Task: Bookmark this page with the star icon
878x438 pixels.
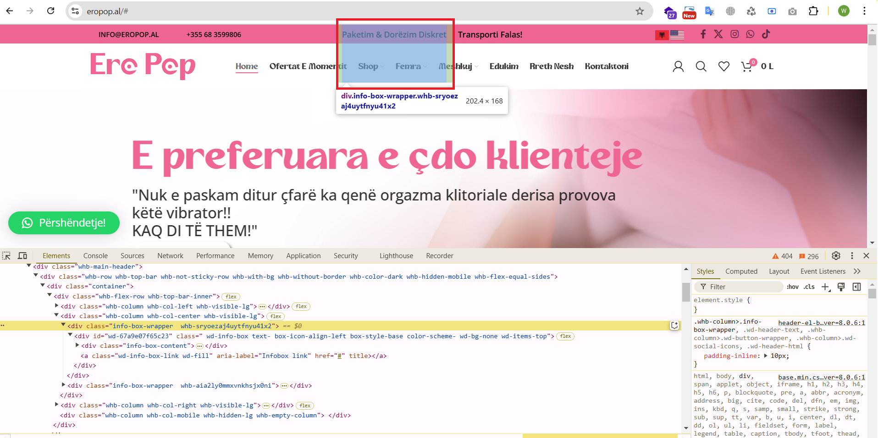Action: [x=640, y=11]
